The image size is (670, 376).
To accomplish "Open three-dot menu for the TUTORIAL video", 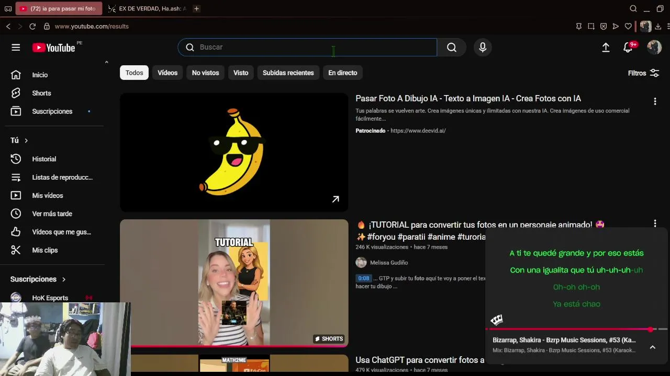I will pos(655,224).
